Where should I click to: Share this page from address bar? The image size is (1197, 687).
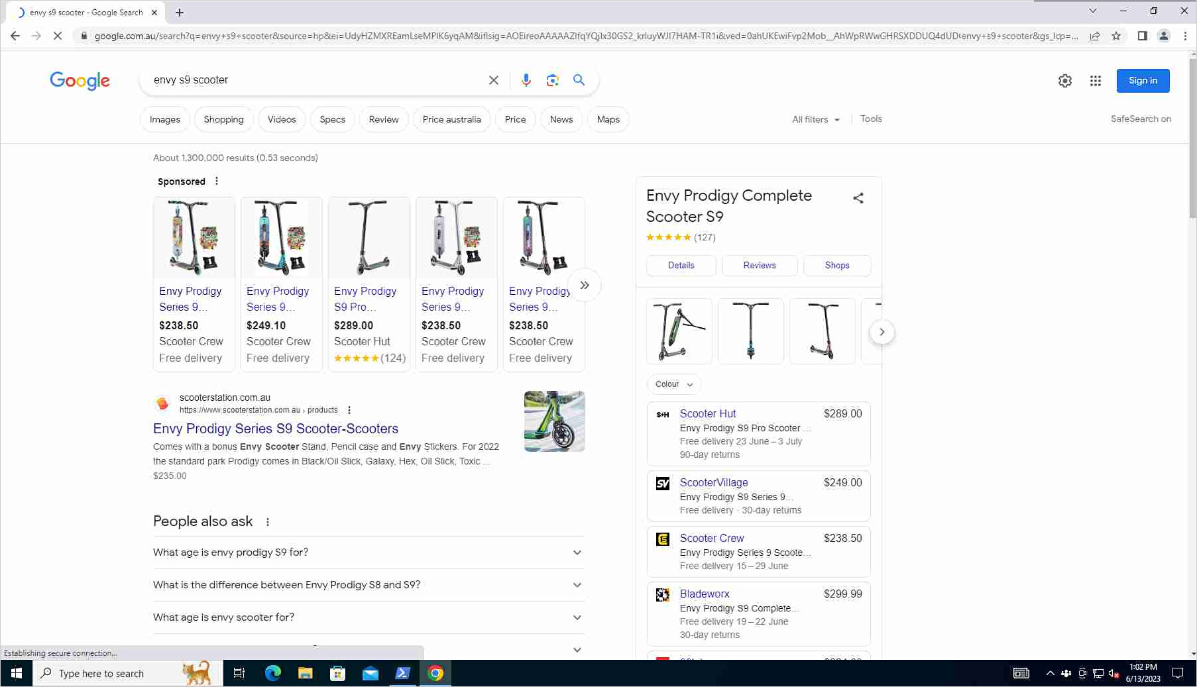point(1095,36)
